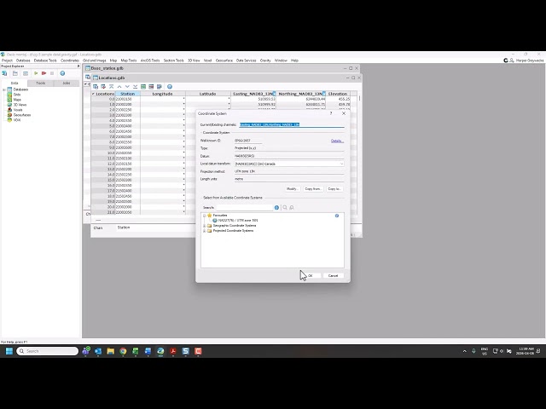Select the Geographic Coordinate Systems tree item
Screen dimensions: 546x409
click(235, 226)
